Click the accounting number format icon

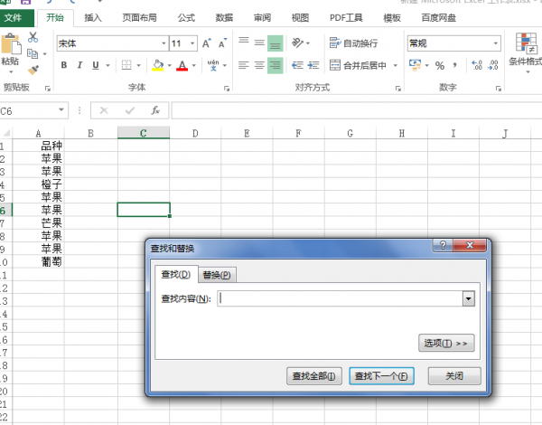point(415,65)
